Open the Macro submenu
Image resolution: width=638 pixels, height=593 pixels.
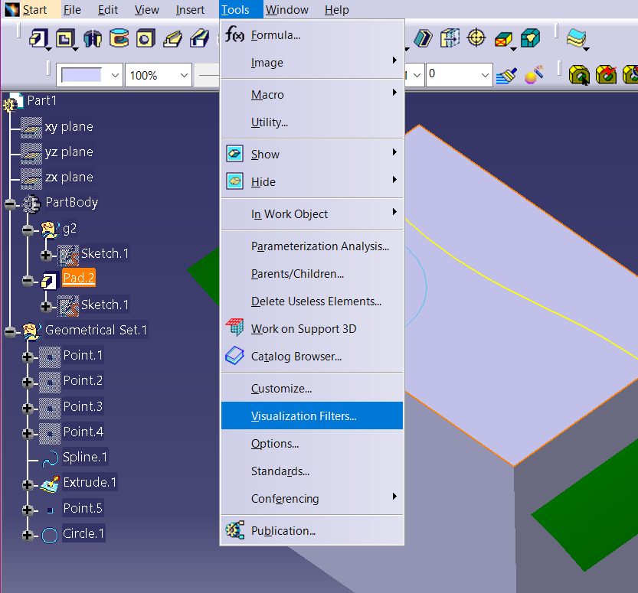(267, 95)
